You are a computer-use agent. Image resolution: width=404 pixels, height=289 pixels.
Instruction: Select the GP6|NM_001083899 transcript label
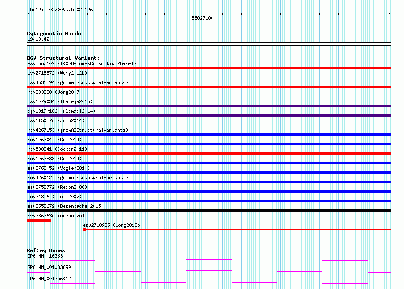pos(49,267)
